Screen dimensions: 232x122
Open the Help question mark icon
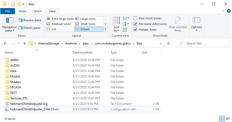point(228,11)
